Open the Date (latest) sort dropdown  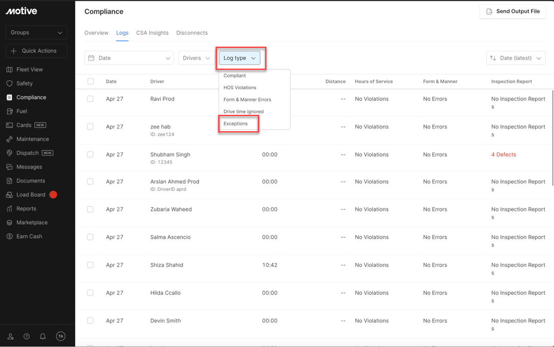point(516,58)
